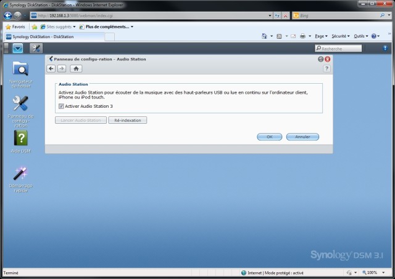This screenshot has height=279, width=395.
Task: Open the Favoris button
Action: (15, 26)
